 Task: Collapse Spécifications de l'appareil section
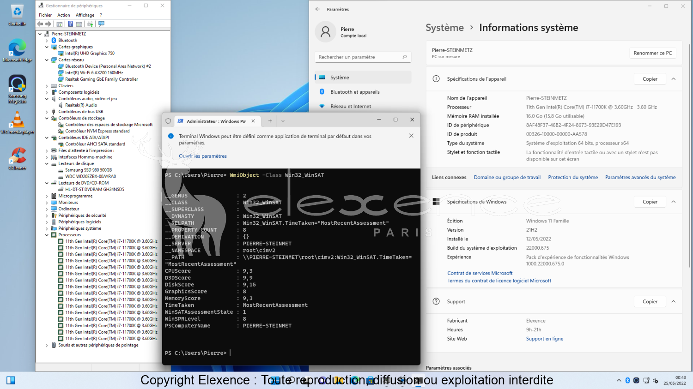[x=674, y=79]
